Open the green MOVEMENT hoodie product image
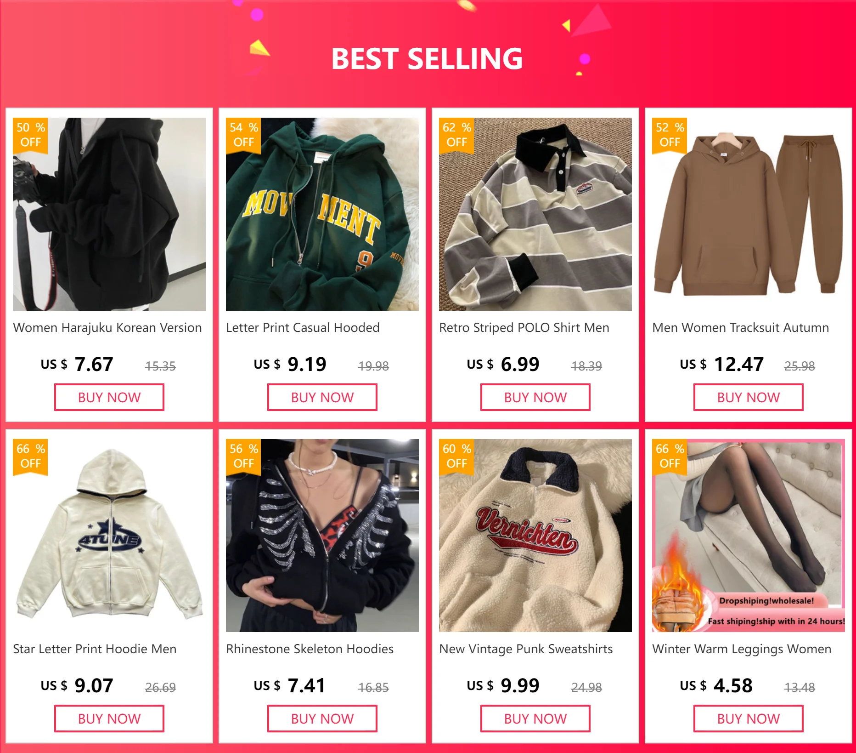Viewport: 856px width, 753px height. [x=322, y=214]
